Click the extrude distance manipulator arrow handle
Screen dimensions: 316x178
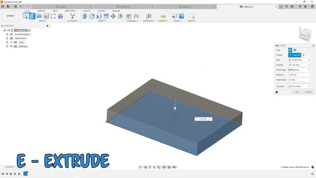(175, 108)
